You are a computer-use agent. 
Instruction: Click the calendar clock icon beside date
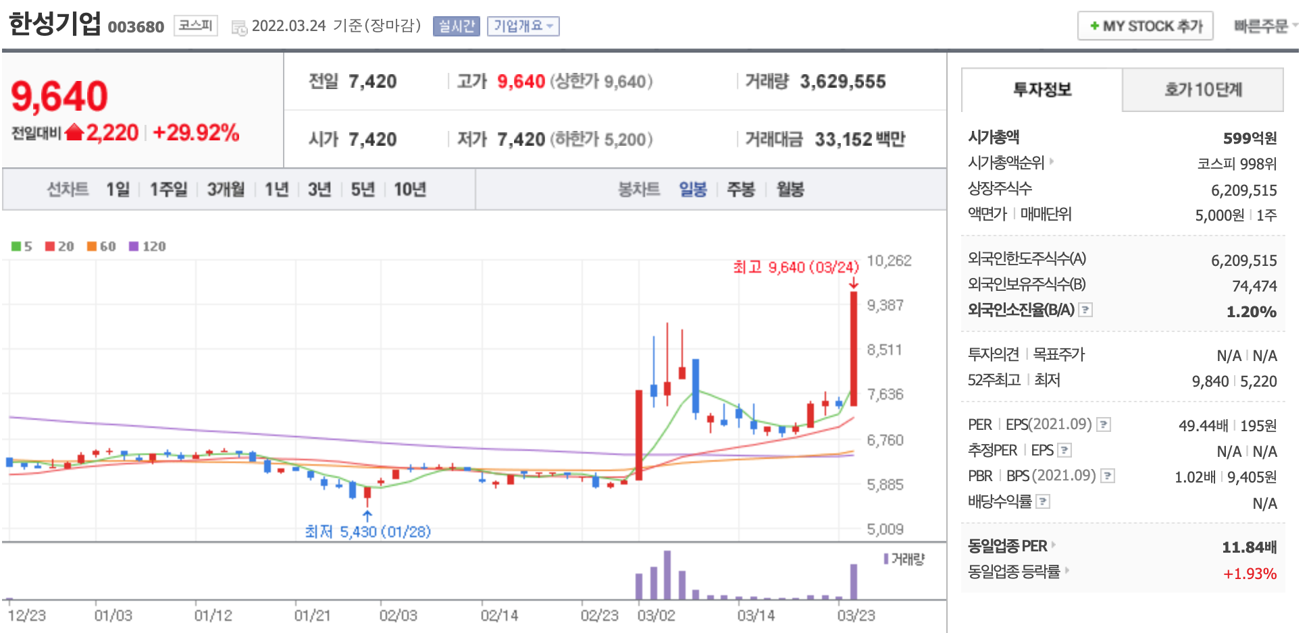[239, 28]
